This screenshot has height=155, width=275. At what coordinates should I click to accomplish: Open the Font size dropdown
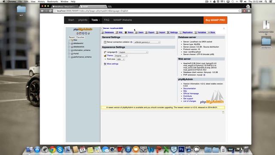(120, 59)
